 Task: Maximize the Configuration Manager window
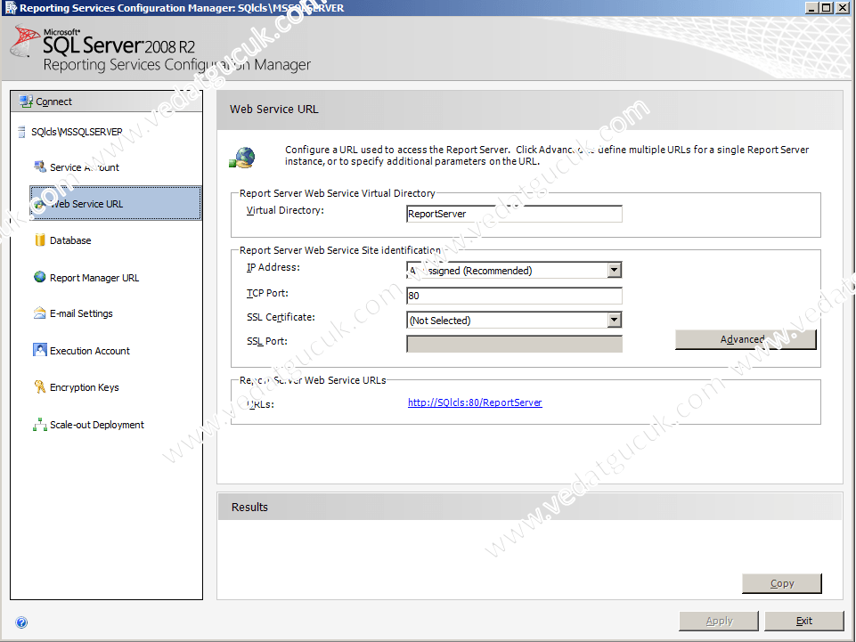click(827, 8)
